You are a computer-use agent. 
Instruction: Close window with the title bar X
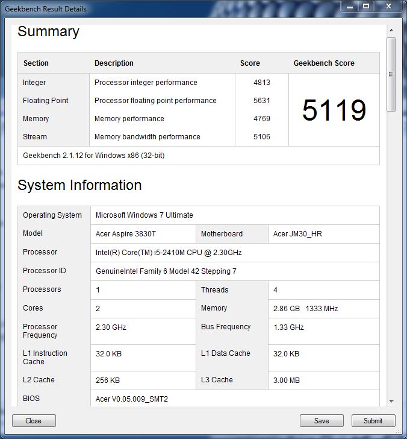pos(388,7)
